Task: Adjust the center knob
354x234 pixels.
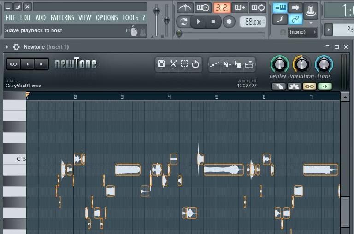Action: pos(279,64)
